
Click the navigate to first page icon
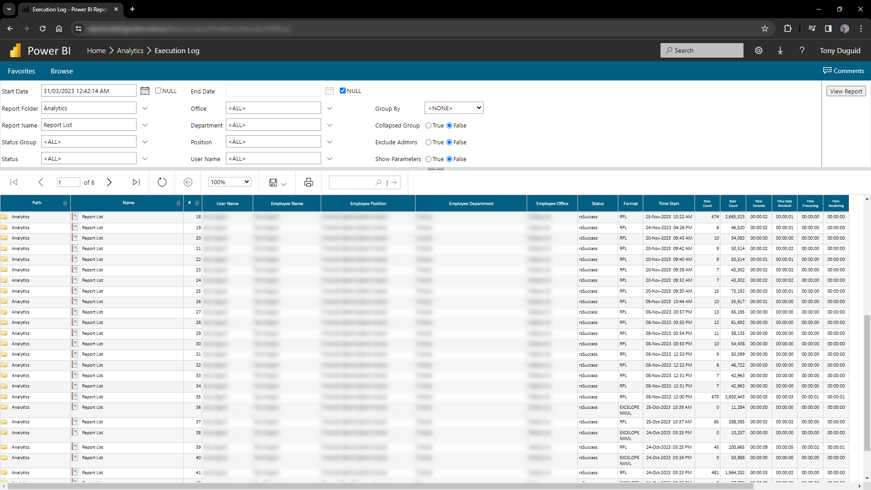15,182
